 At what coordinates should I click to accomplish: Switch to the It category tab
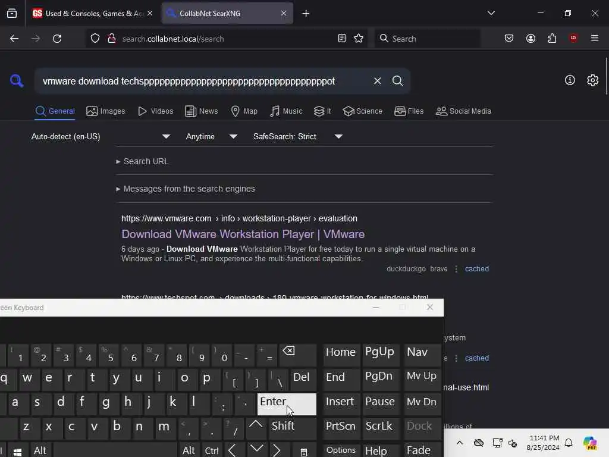(322, 111)
